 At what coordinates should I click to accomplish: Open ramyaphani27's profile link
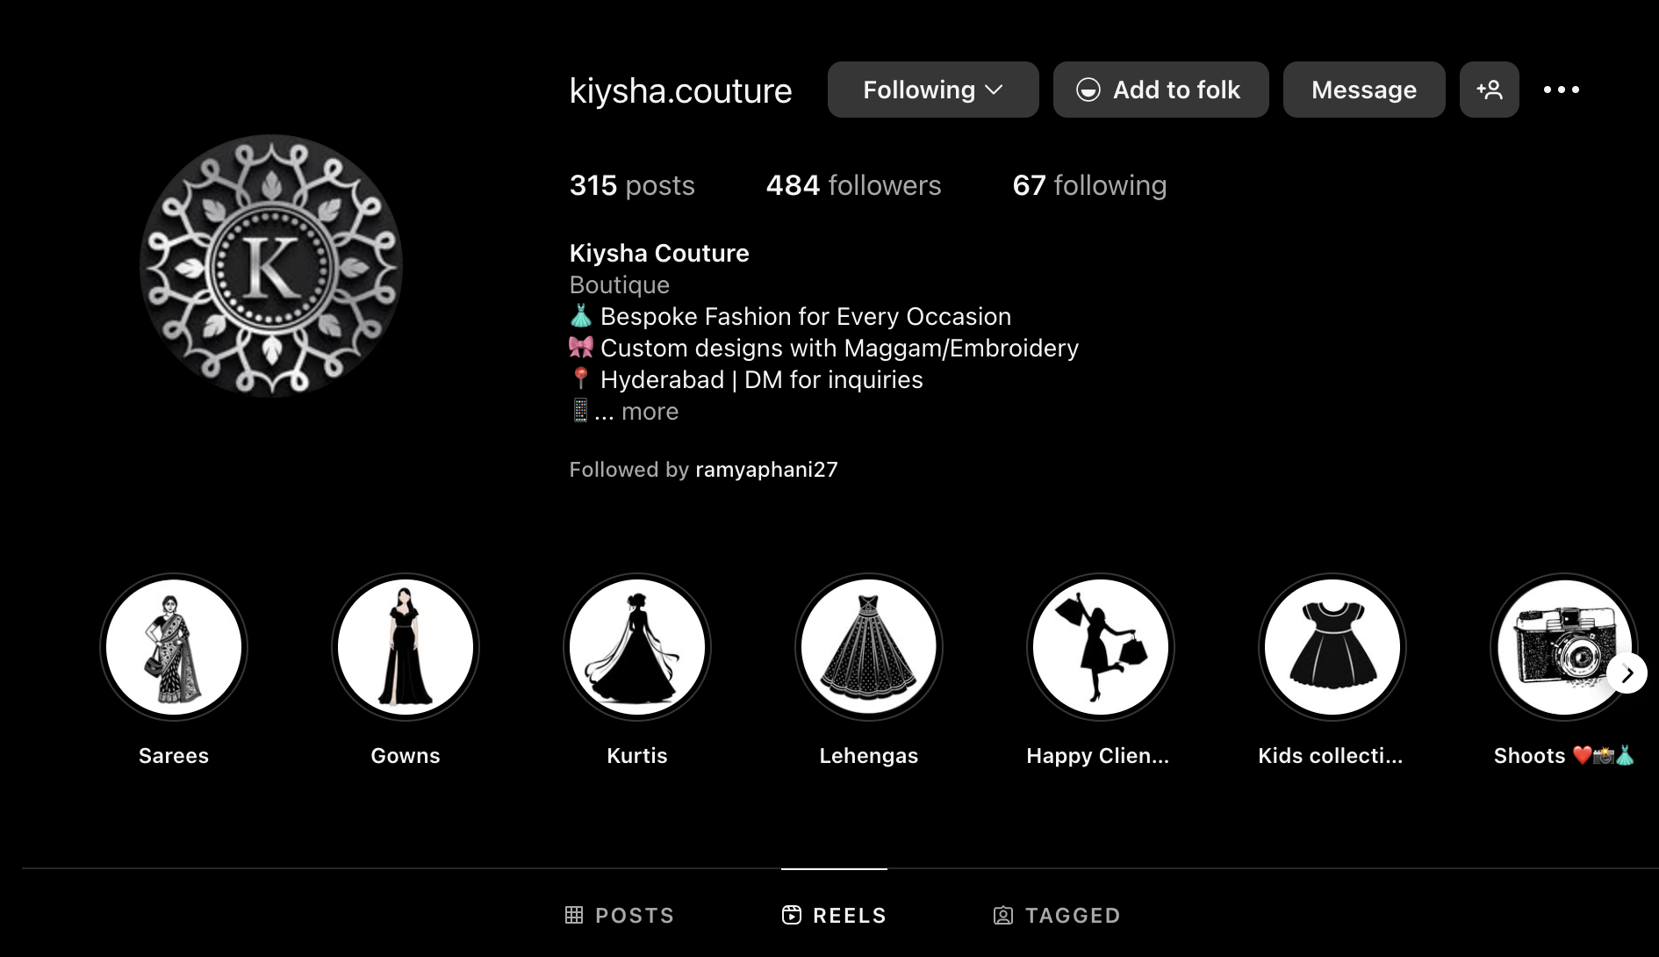[x=766, y=470]
